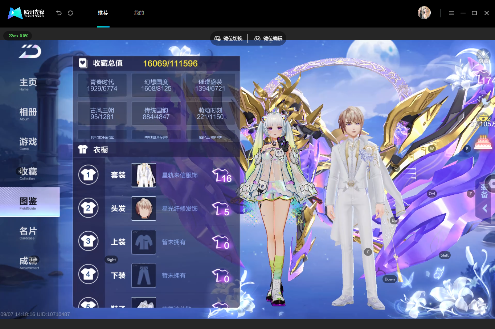Click the birthday cake icon
This screenshot has width=495, height=329.
click(483, 142)
